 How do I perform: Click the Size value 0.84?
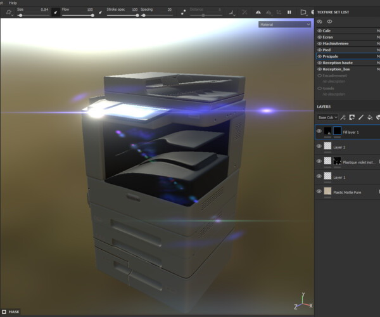click(x=44, y=10)
